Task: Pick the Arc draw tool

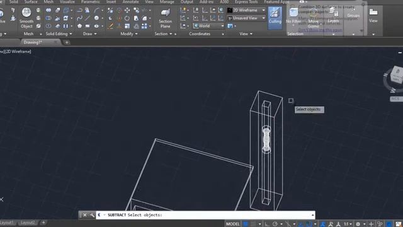Action: tap(96, 10)
